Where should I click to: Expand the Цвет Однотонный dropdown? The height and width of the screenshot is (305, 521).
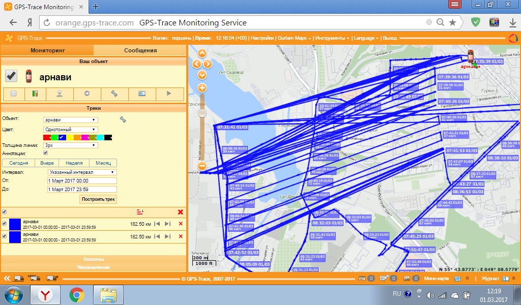(70, 130)
